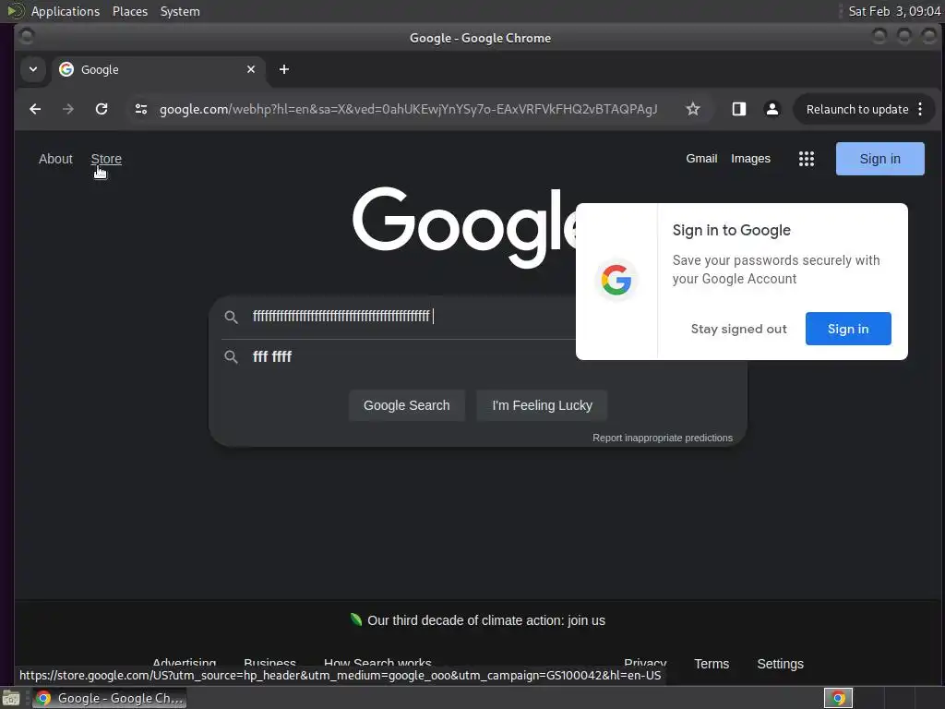
Task: Bookmark this page with the star icon
Action: [693, 109]
